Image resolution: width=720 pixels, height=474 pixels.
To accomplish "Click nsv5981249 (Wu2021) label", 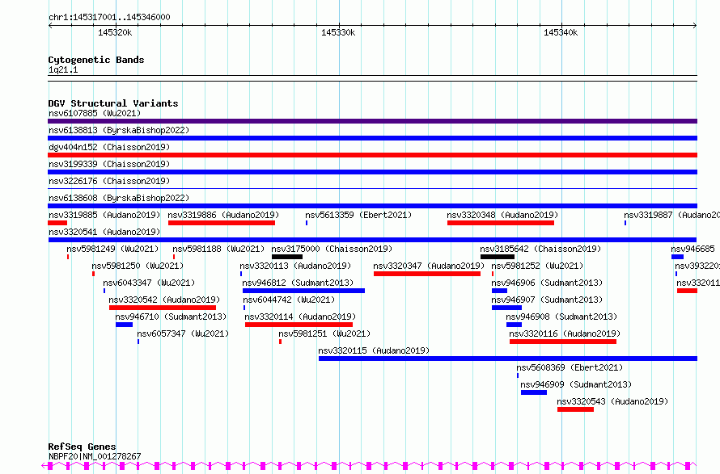I will pyautogui.click(x=112, y=249).
